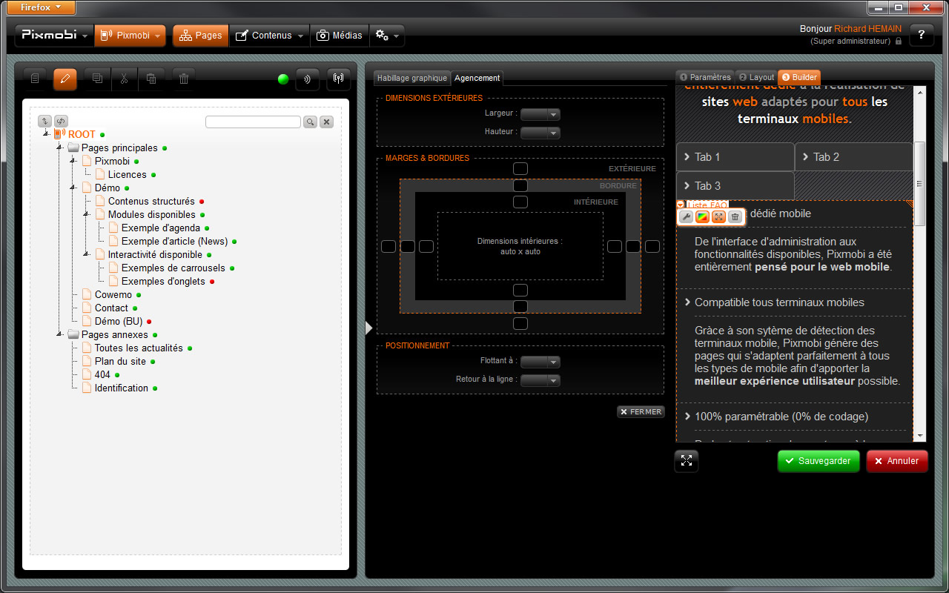This screenshot has width=949, height=593.
Task: Switch to Habillage graphique tab
Action: [412, 78]
